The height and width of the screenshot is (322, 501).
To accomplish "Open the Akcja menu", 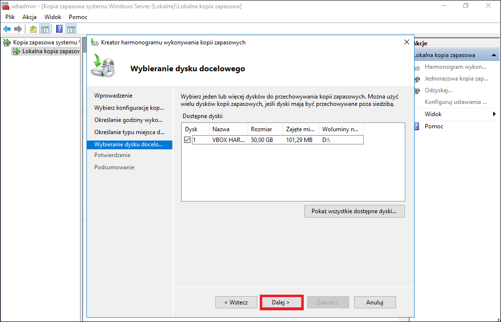I will point(29,17).
